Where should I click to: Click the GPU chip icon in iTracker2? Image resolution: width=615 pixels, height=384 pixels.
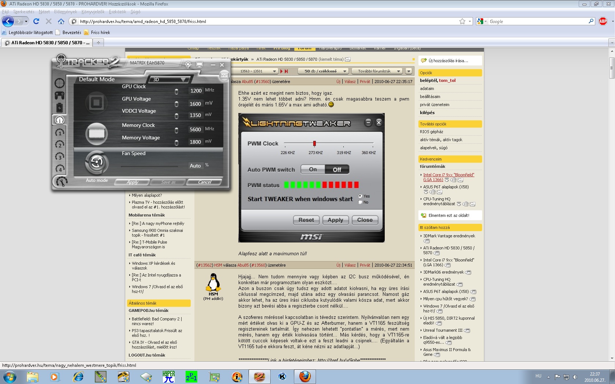(x=97, y=102)
